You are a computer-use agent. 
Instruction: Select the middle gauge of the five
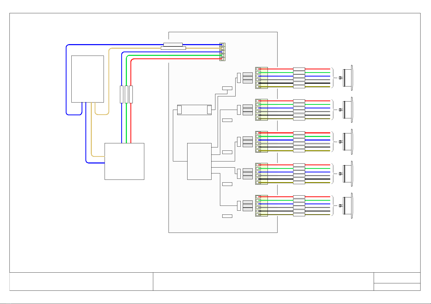coord(346,142)
